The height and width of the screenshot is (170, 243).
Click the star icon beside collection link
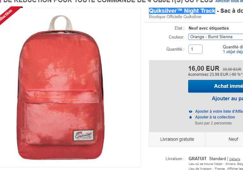click(x=190, y=117)
